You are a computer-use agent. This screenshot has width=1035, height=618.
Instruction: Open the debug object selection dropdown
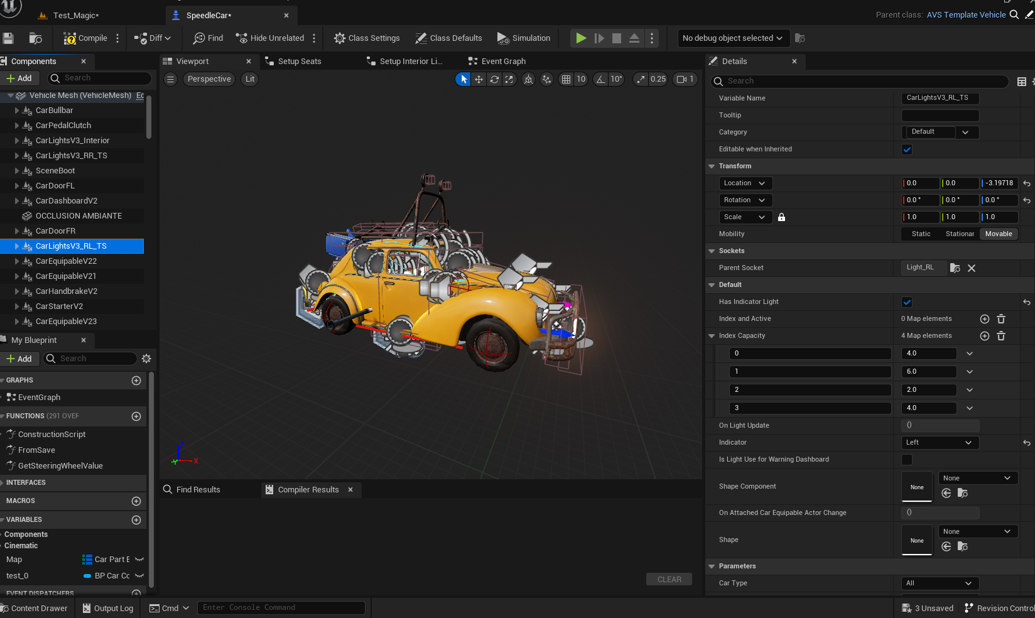[732, 38]
